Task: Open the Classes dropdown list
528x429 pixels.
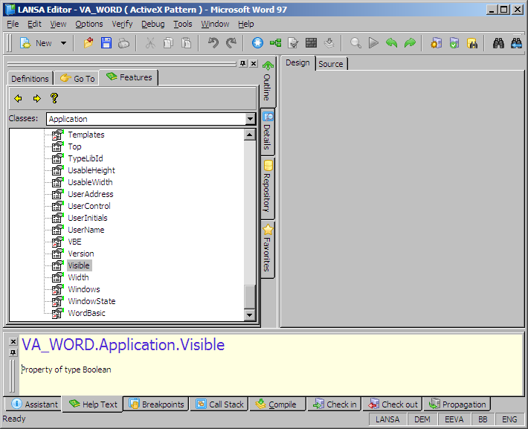Action: [250, 119]
